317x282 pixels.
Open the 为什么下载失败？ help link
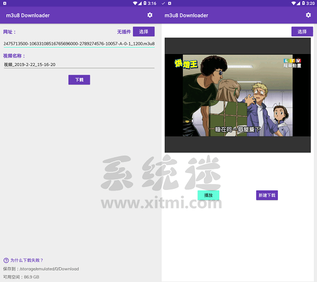tap(27, 260)
